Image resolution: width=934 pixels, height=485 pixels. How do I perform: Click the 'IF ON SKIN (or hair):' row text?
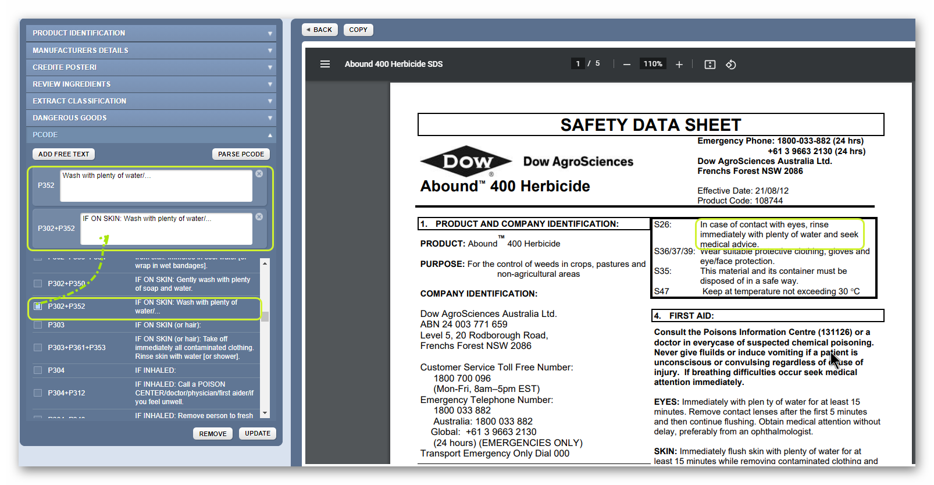[x=168, y=325]
